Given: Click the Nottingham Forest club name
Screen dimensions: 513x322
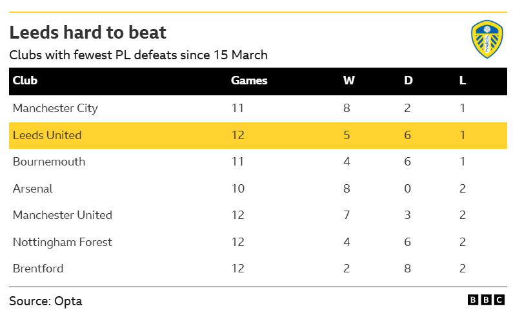Looking at the screenshot, I should pyautogui.click(x=63, y=242).
